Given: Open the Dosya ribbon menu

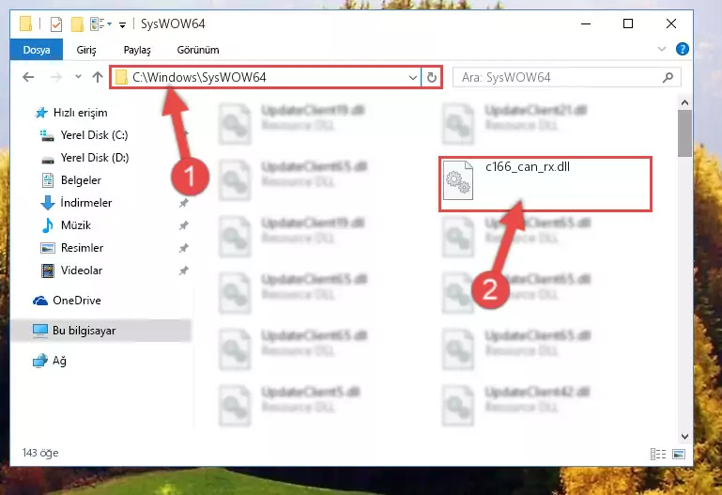Looking at the screenshot, I should pos(37,50).
